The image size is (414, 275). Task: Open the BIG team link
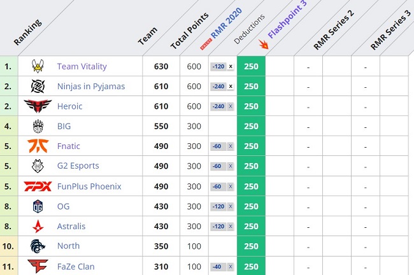tap(64, 126)
